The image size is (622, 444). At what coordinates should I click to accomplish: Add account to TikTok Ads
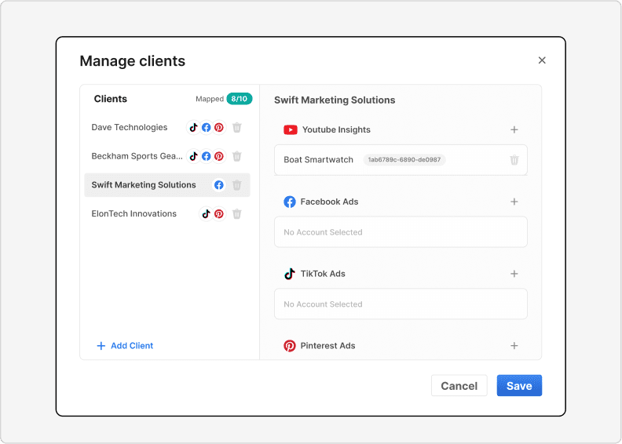(x=514, y=274)
